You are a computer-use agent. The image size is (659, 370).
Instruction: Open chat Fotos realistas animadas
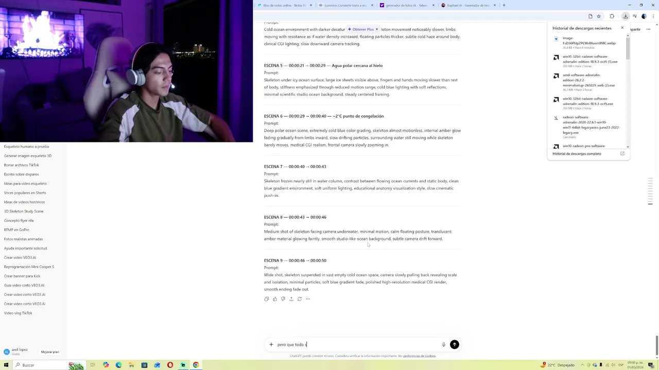tap(24, 239)
